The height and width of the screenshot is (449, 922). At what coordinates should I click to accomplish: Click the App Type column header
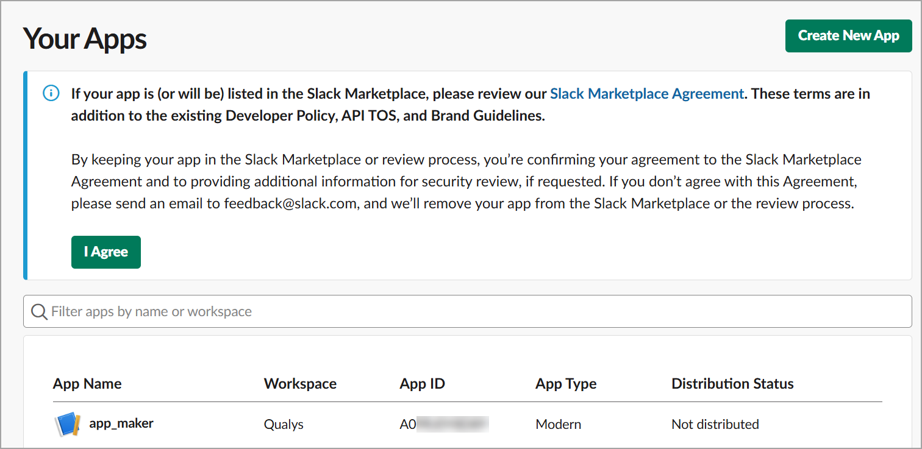click(x=566, y=384)
